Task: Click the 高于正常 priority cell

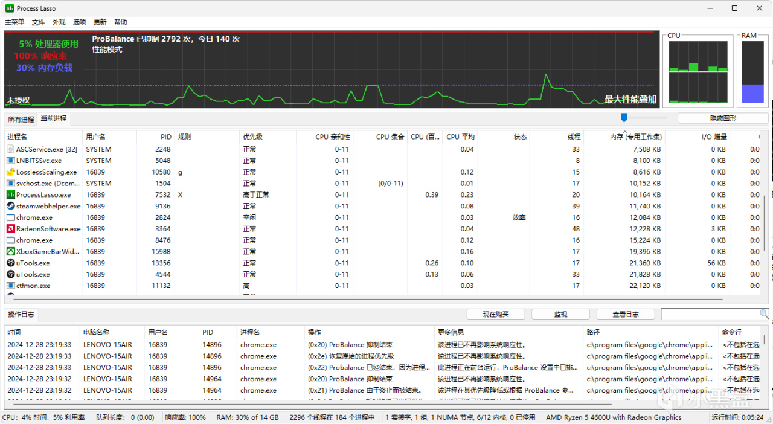Action: click(x=256, y=195)
